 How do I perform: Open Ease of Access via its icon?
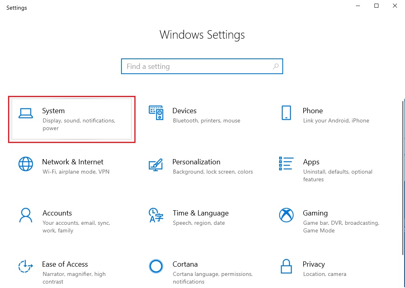[x=26, y=266]
